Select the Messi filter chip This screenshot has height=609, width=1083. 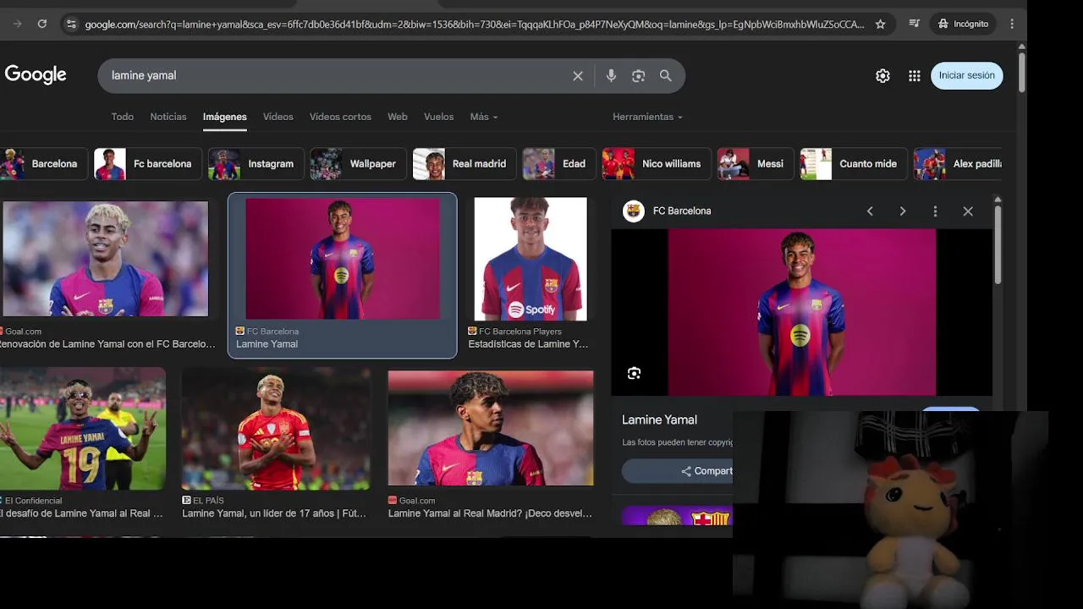[x=756, y=164]
